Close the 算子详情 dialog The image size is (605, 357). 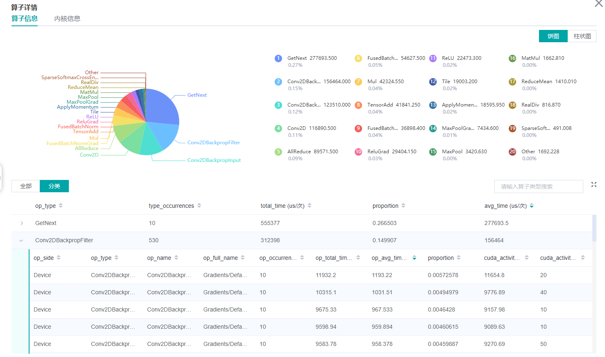click(598, 4)
